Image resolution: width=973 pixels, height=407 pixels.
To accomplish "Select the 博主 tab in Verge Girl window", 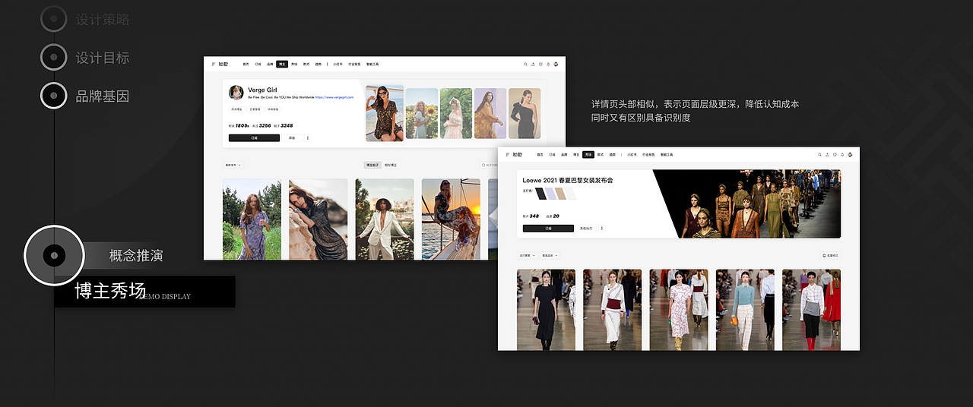I will point(282,65).
